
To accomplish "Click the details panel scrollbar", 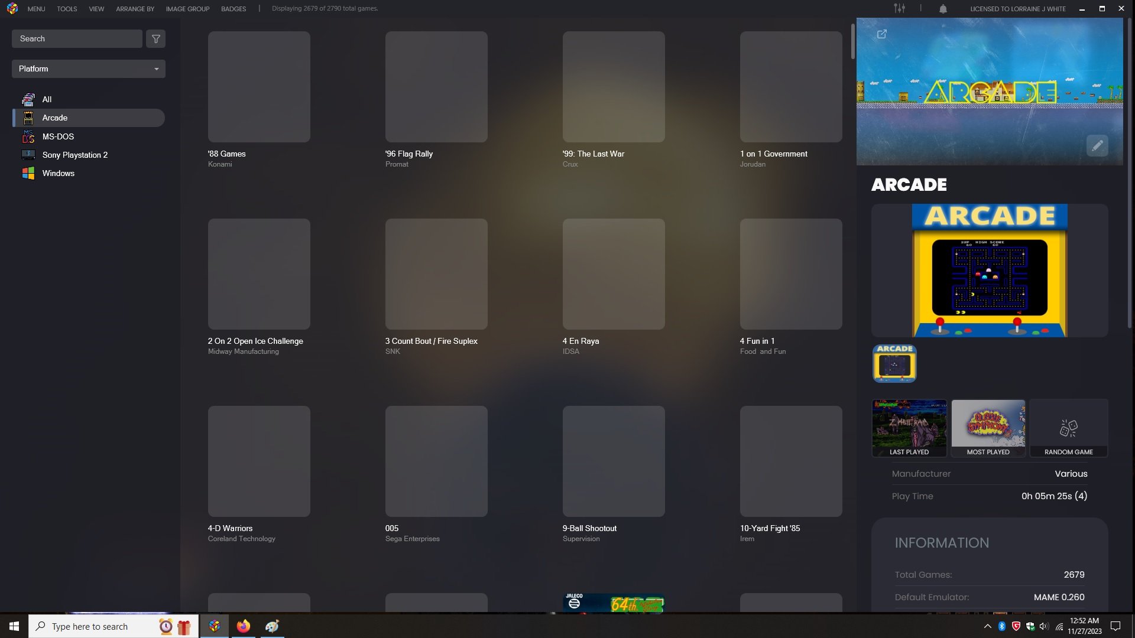I will click(1130, 173).
